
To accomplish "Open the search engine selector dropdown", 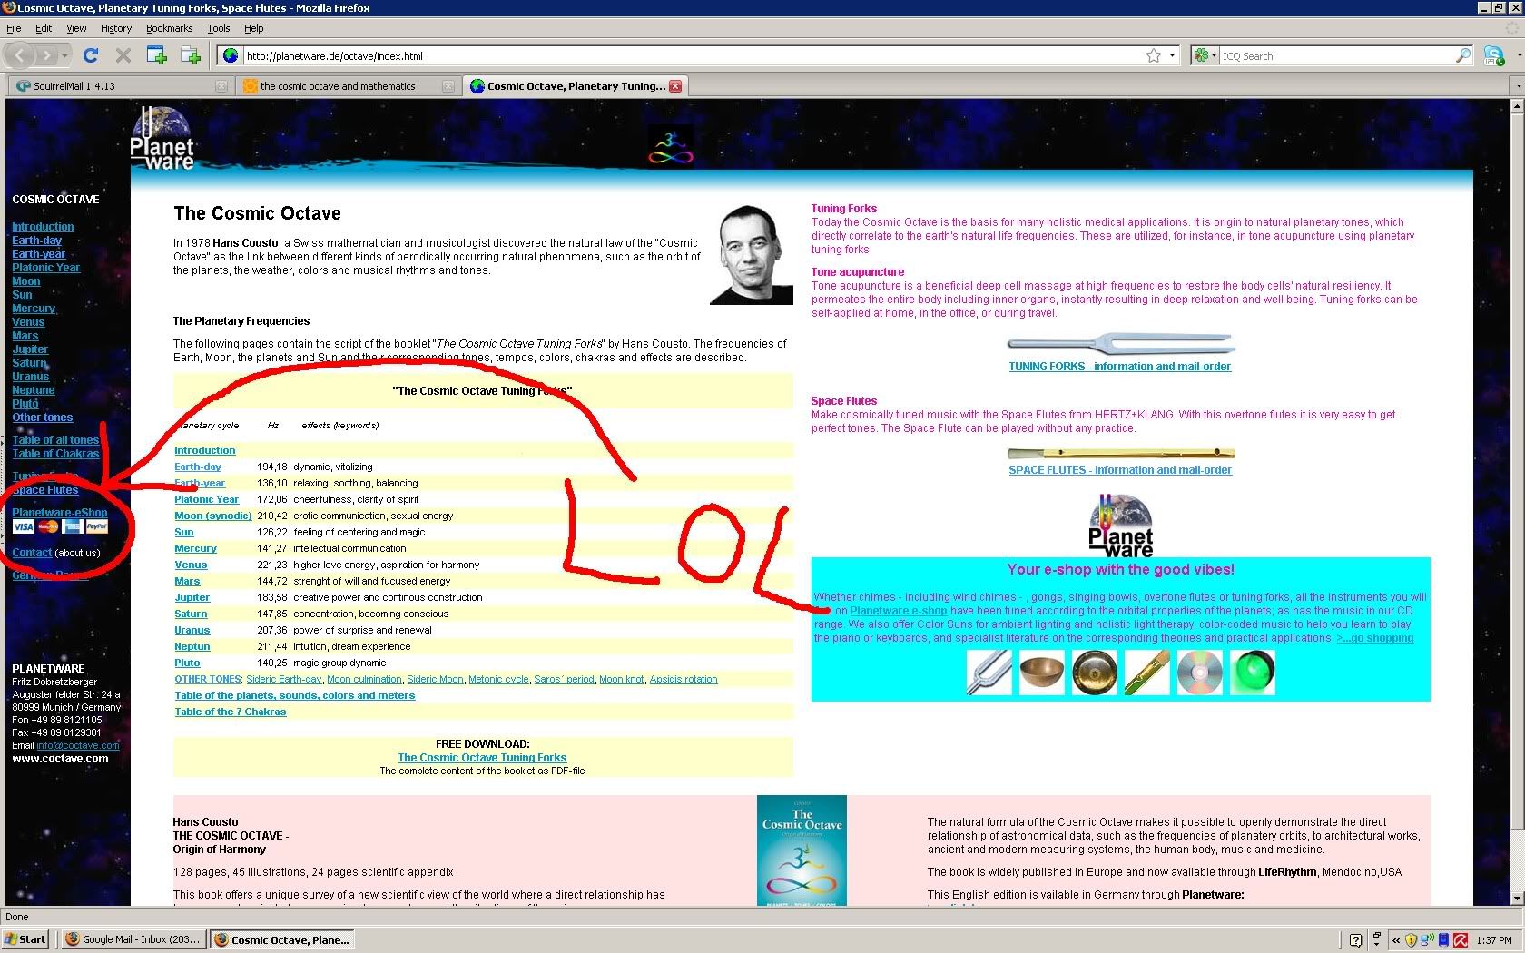I will coord(1214,55).
